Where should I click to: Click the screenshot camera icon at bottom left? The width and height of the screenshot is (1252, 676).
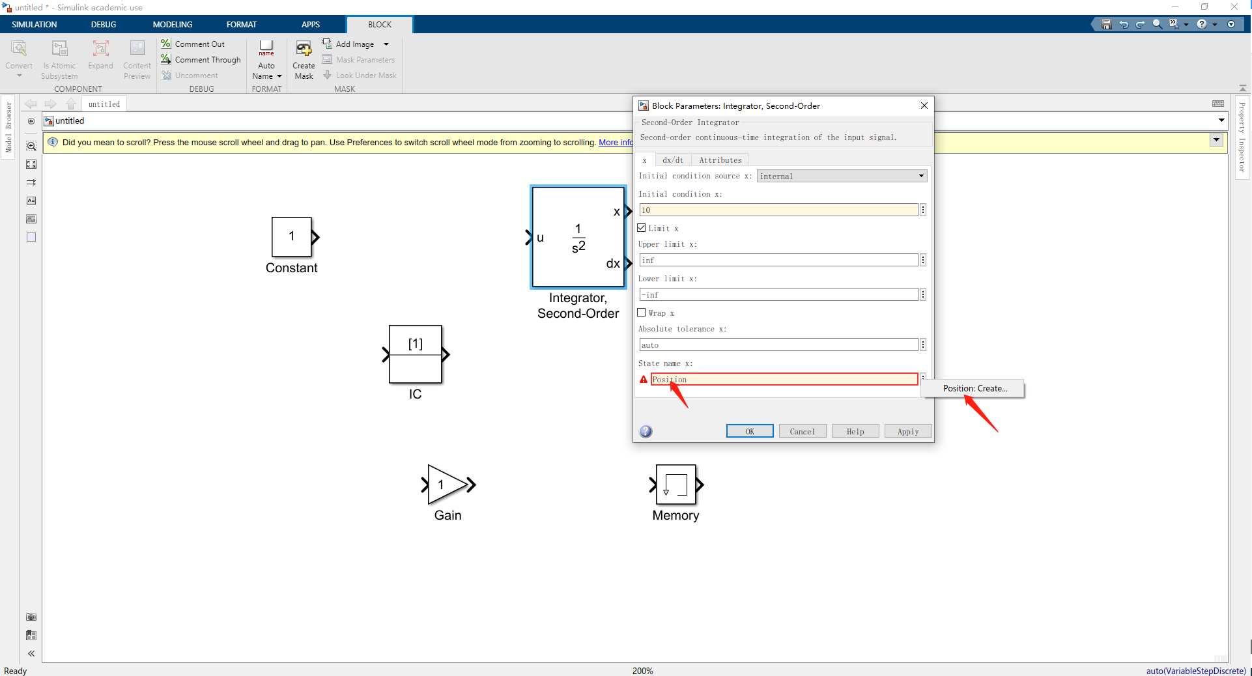coord(31,617)
